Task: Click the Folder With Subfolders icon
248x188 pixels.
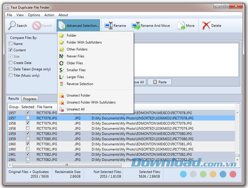Action: tap(61, 42)
